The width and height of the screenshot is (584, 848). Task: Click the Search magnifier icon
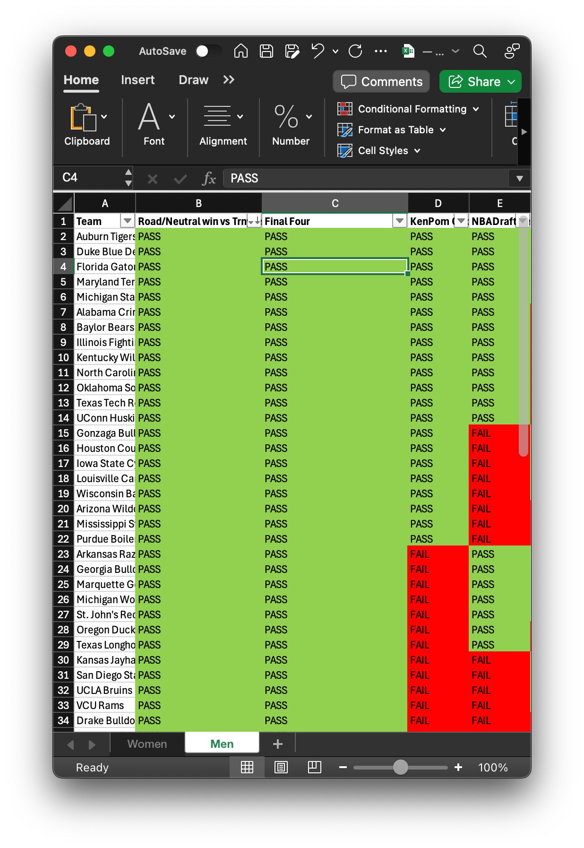[x=480, y=51]
